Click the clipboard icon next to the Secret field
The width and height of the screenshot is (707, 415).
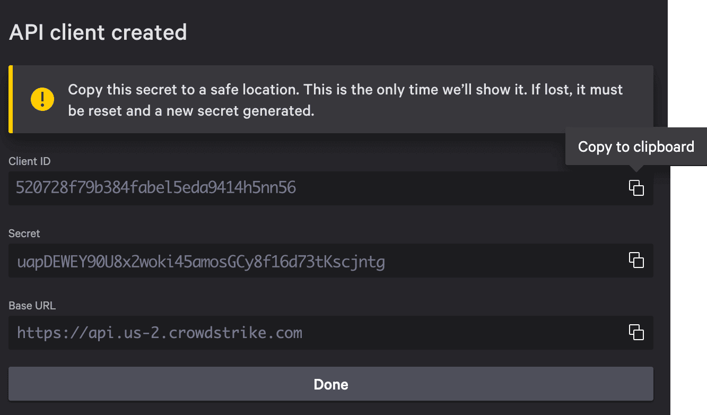point(636,261)
